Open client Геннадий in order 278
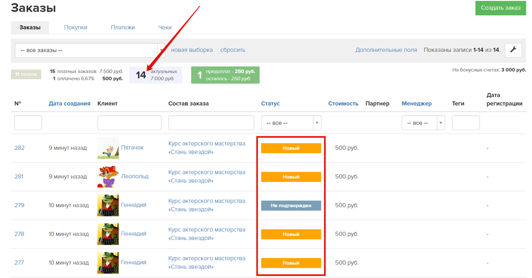This screenshot has height=278, width=532. pyautogui.click(x=133, y=234)
